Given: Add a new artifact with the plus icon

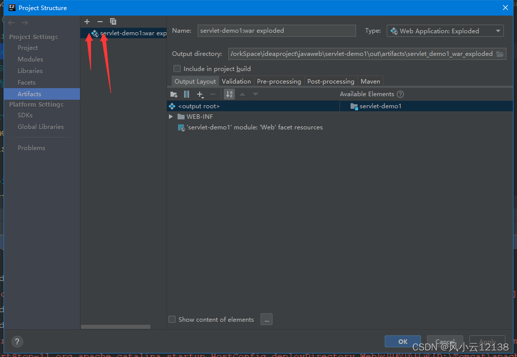Looking at the screenshot, I should [x=87, y=22].
